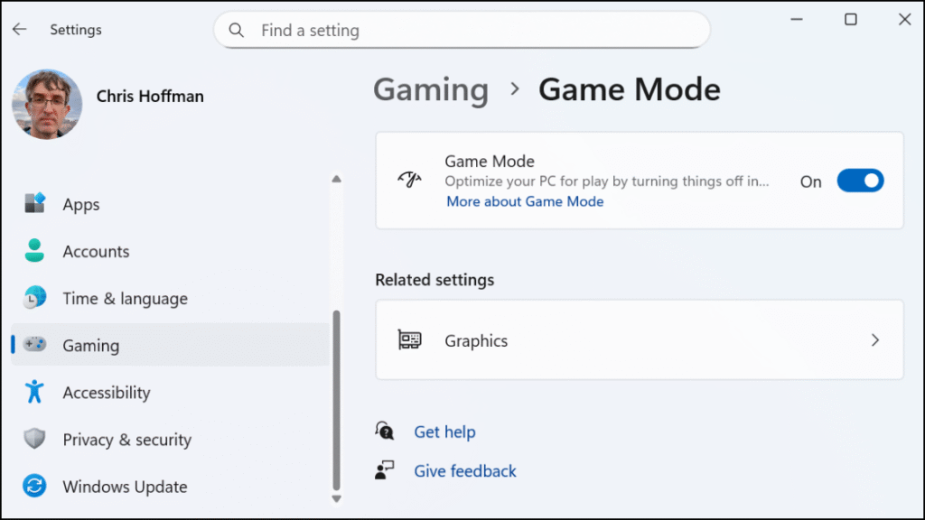Image resolution: width=925 pixels, height=520 pixels.
Task: Click the search magnifier icon
Action: (237, 31)
